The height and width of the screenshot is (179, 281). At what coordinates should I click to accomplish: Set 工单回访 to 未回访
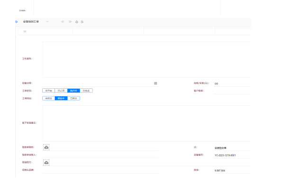pos(48,98)
